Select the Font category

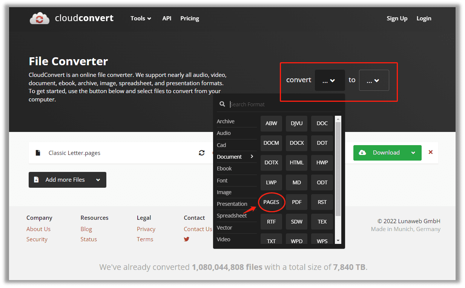pos(236,181)
